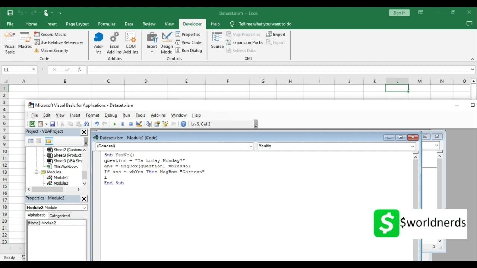Open Insert UserForm dropdown arrow in VBA toolbar
477x268 pixels.
tap(46, 124)
